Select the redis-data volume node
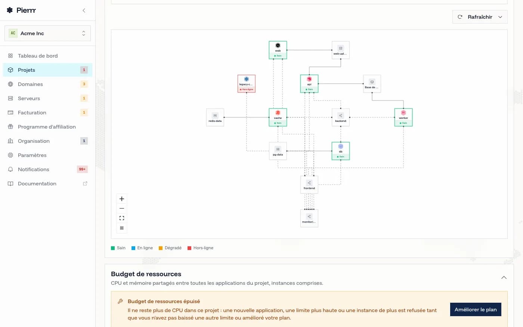 [215, 117]
